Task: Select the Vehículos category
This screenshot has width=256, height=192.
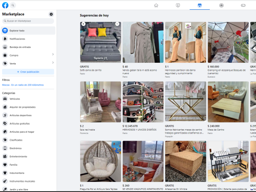Action: point(15,99)
